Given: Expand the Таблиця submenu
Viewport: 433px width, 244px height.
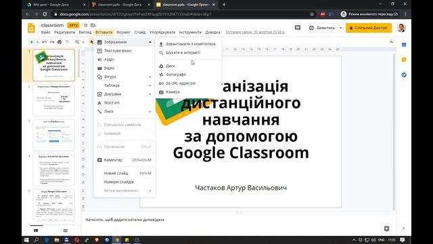Looking at the screenshot, I should (150, 85).
